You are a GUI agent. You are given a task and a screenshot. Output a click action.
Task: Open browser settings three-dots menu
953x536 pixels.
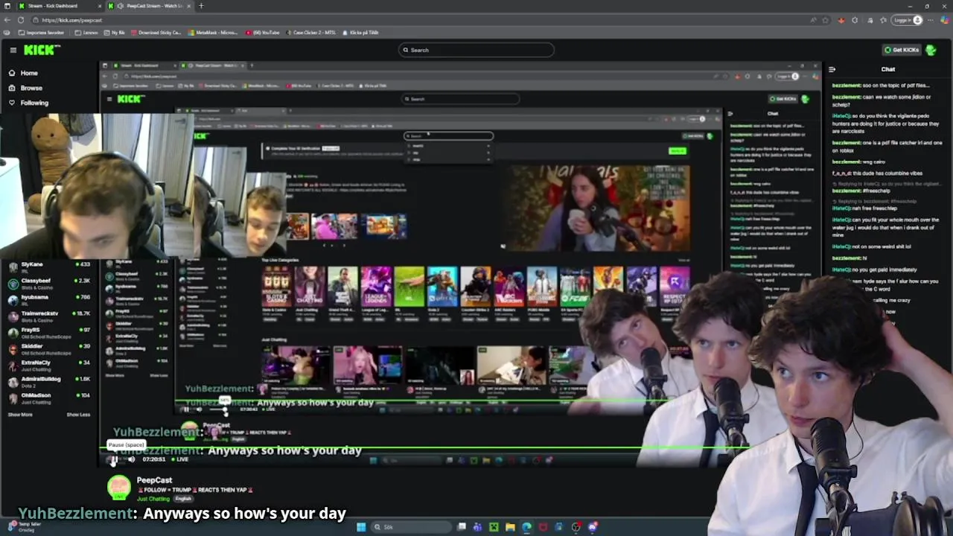pos(932,20)
